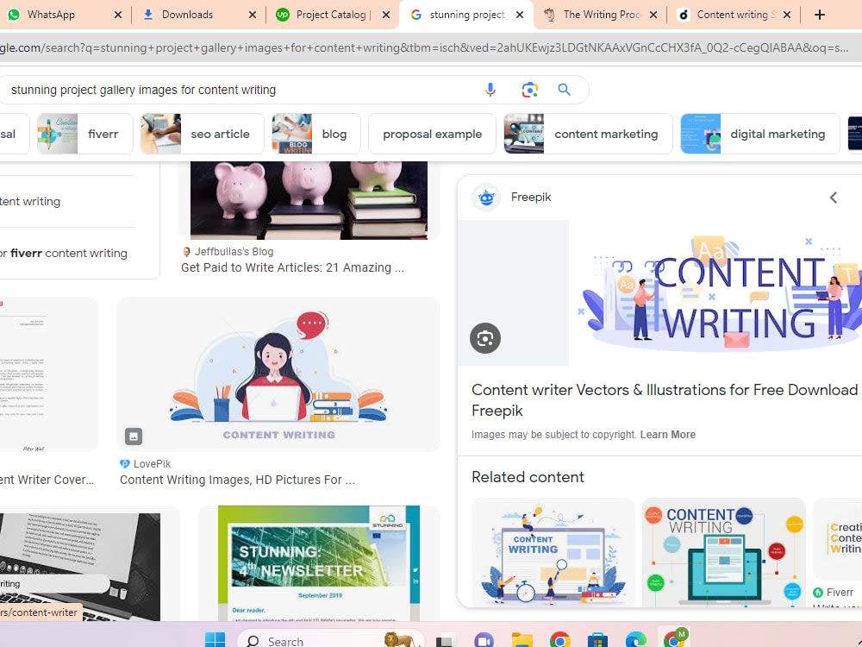Search inside image with lens button on preview

[x=484, y=338]
